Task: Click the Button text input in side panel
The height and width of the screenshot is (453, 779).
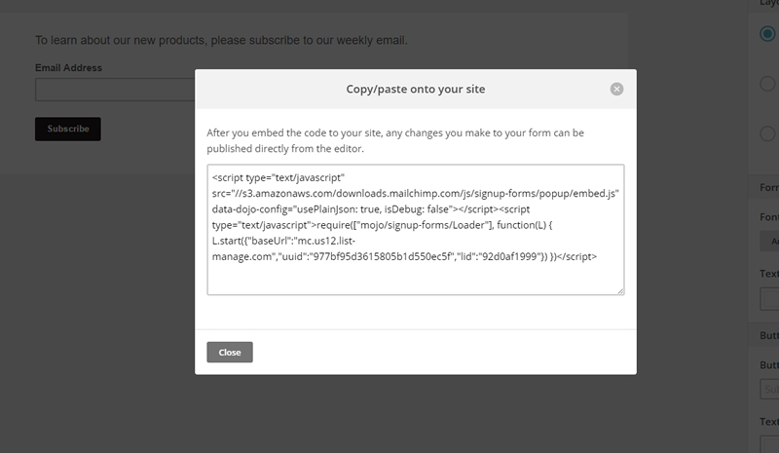Action: click(x=768, y=391)
